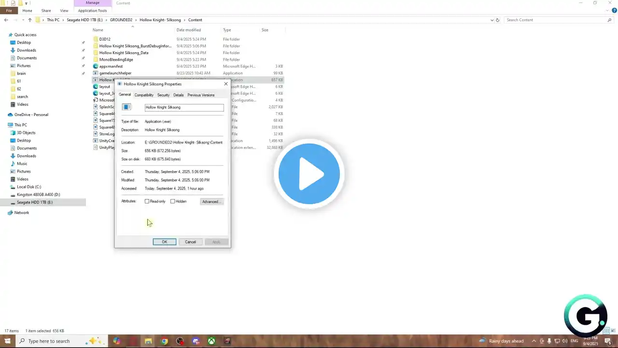Go up one folder level arrow

[x=30, y=20]
